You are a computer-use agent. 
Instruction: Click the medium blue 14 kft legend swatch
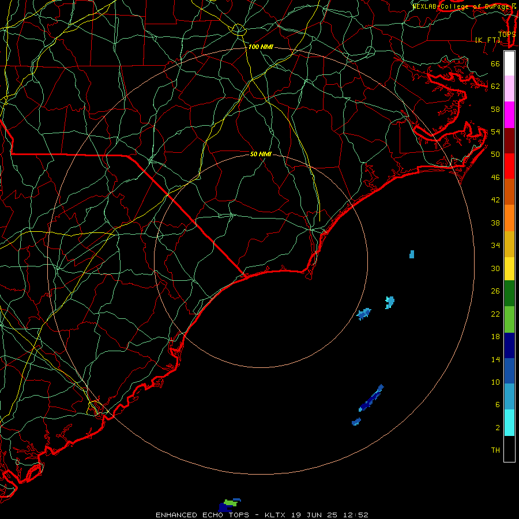[x=509, y=371]
